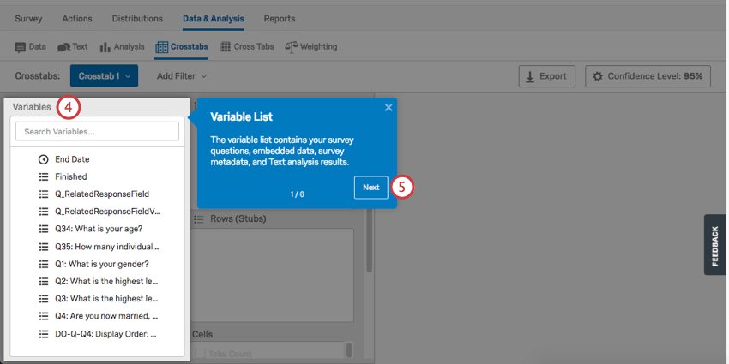Open the Weighting sub-tab
Viewport: 729px width, 364px height.
coord(311,47)
